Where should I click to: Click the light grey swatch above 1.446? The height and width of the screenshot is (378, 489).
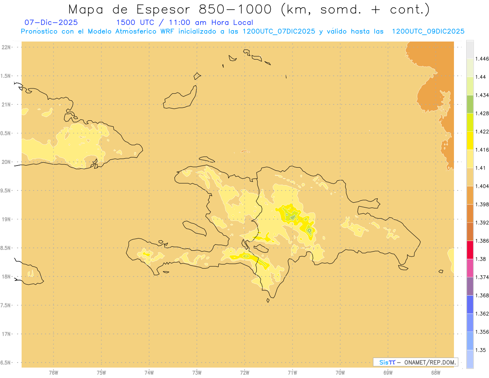[x=470, y=49]
